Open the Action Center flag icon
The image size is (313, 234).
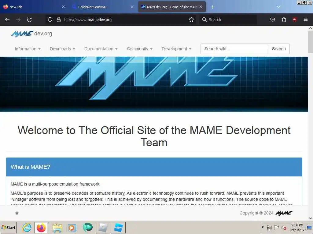pyautogui.click(x=276, y=227)
